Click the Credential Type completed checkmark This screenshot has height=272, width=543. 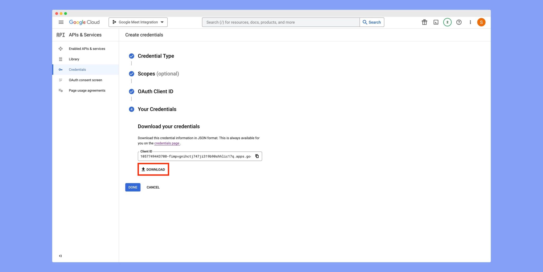tap(132, 56)
